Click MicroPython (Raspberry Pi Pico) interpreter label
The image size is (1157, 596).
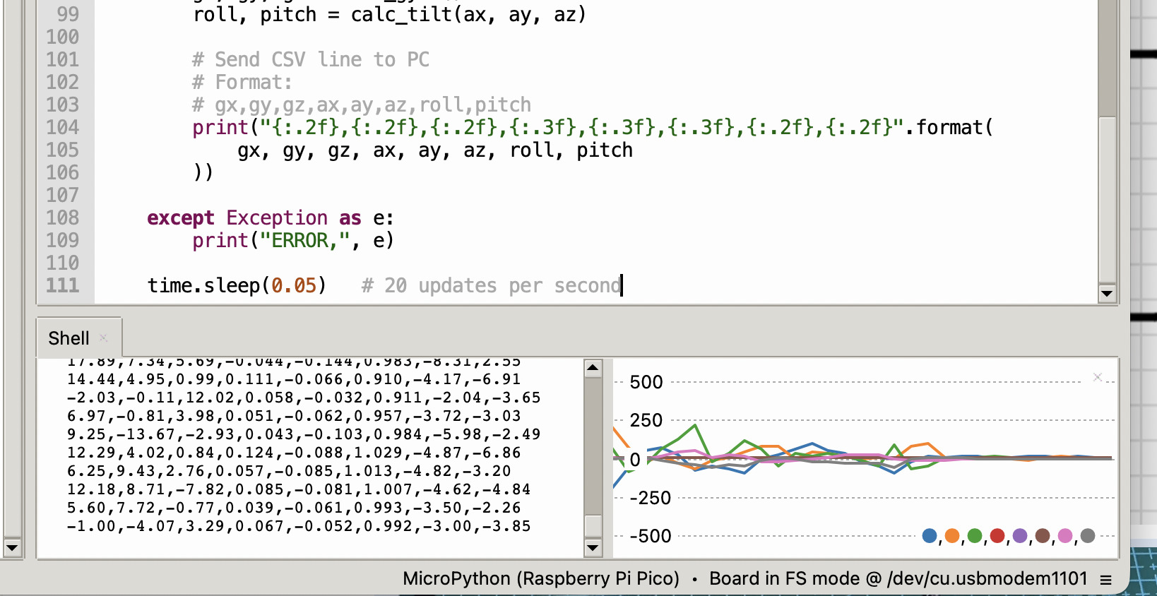point(541,578)
